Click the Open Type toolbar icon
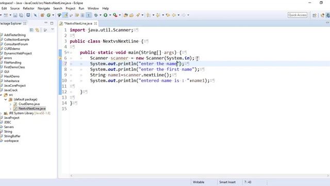 (126, 15)
